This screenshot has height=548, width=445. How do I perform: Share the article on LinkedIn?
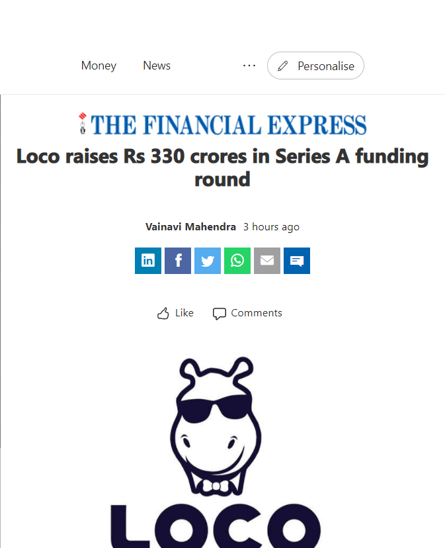pyautogui.click(x=147, y=260)
